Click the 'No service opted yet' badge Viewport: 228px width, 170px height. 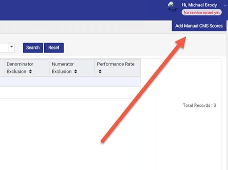pos(202,13)
